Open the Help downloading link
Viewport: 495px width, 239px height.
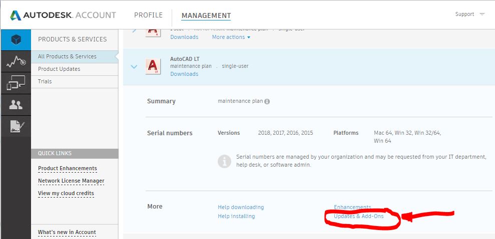241,207
